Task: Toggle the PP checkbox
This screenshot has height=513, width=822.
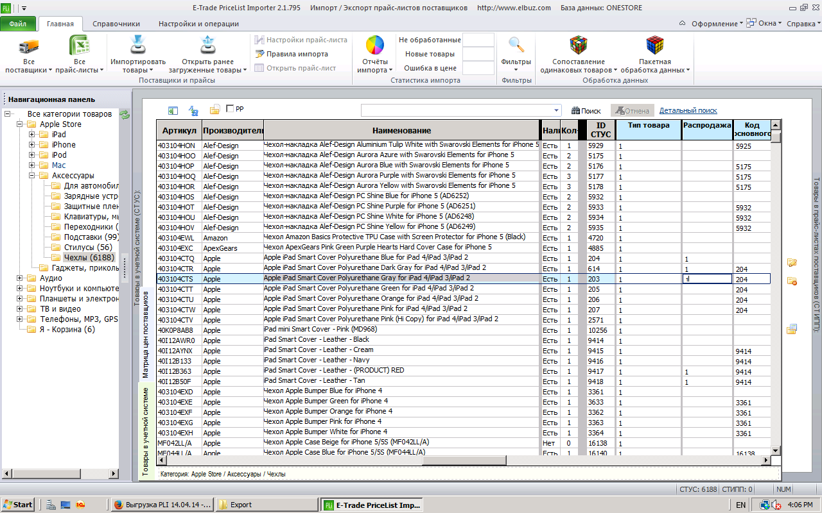Action: 230,109
